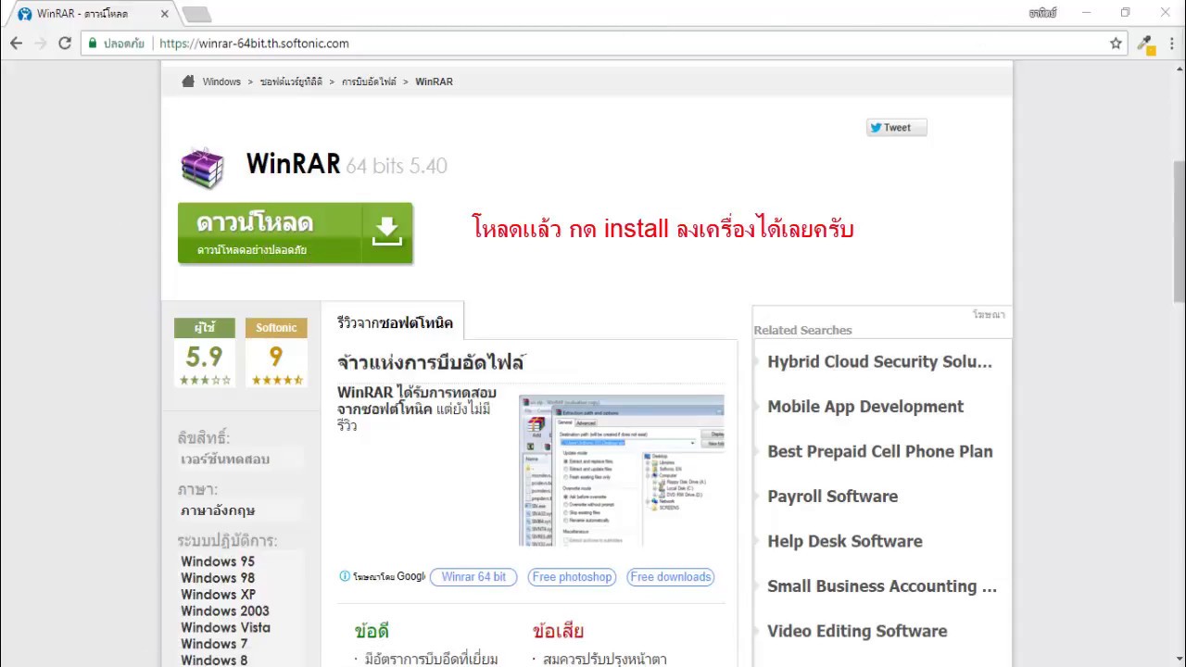Open Best Prepaid Cell Phone Plan link
The image size is (1186, 667).
click(x=879, y=452)
